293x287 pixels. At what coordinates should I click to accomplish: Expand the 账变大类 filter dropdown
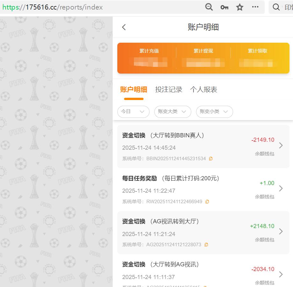172,112
